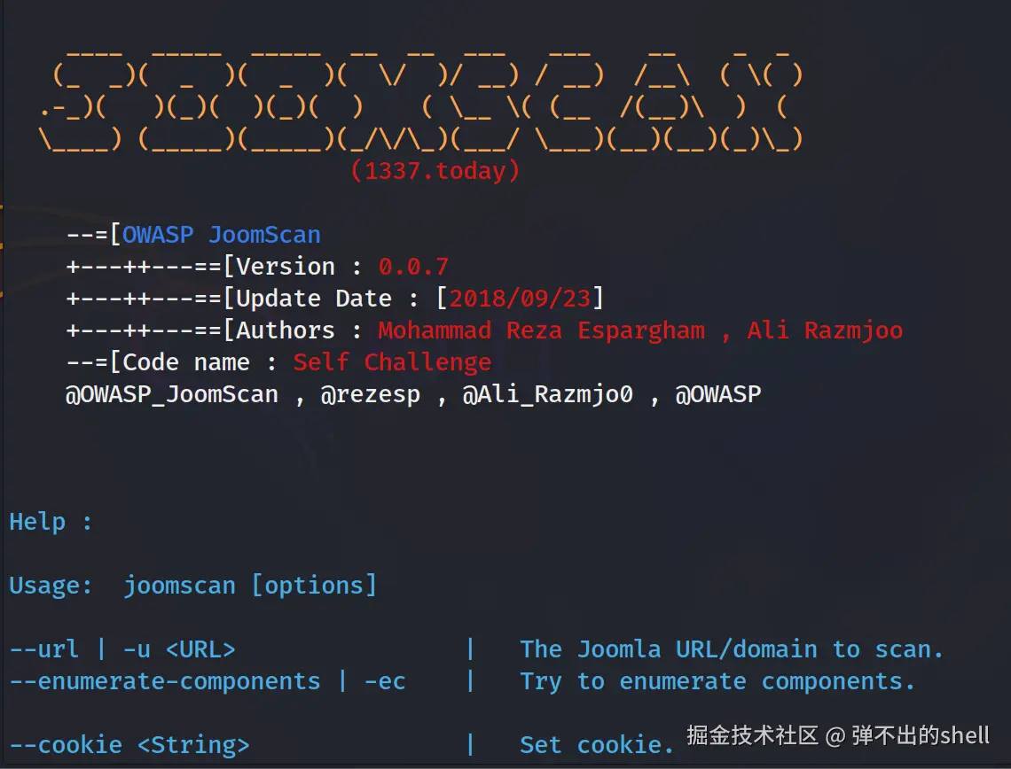Image resolution: width=1011 pixels, height=769 pixels.
Task: Click author name Mohammad Reza Espargham
Action: point(542,330)
